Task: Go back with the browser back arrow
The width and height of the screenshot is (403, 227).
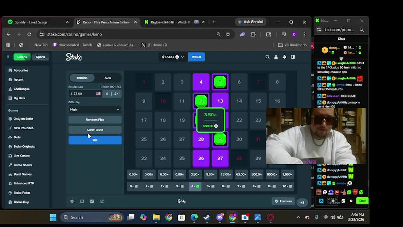Action: click(x=9, y=34)
